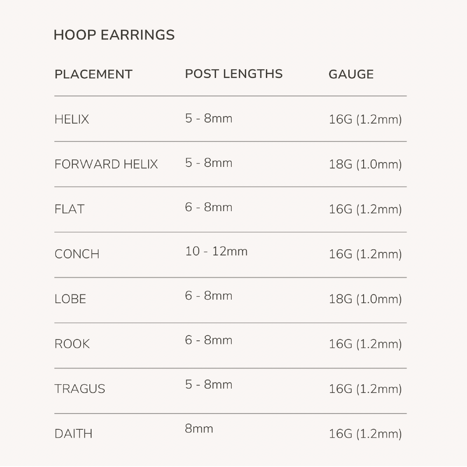
Task: Click the Helix row's 16G (1.2mm) gauge
Action: (x=365, y=119)
